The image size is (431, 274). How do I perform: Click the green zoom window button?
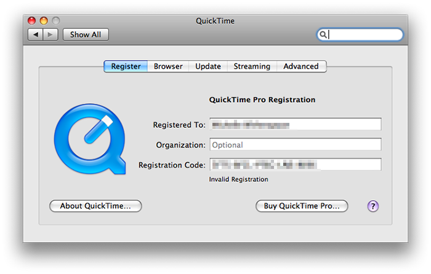57,21
